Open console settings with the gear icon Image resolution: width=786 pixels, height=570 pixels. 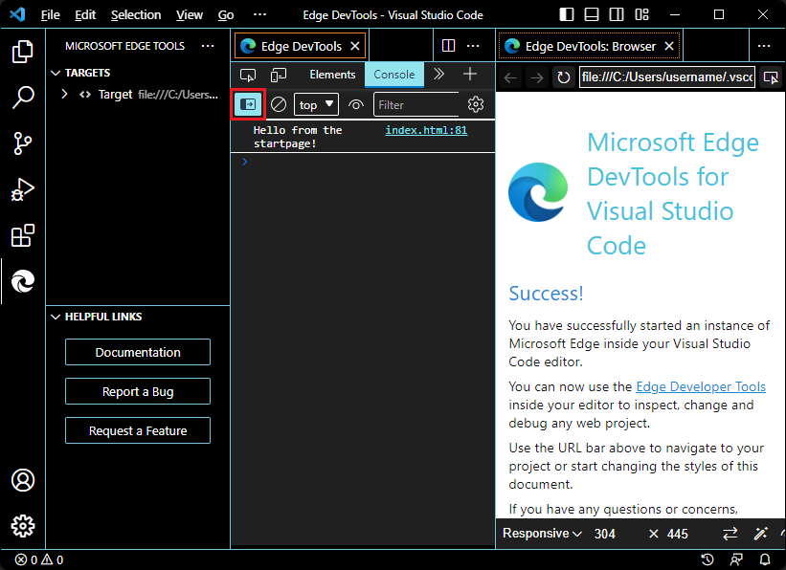point(476,103)
